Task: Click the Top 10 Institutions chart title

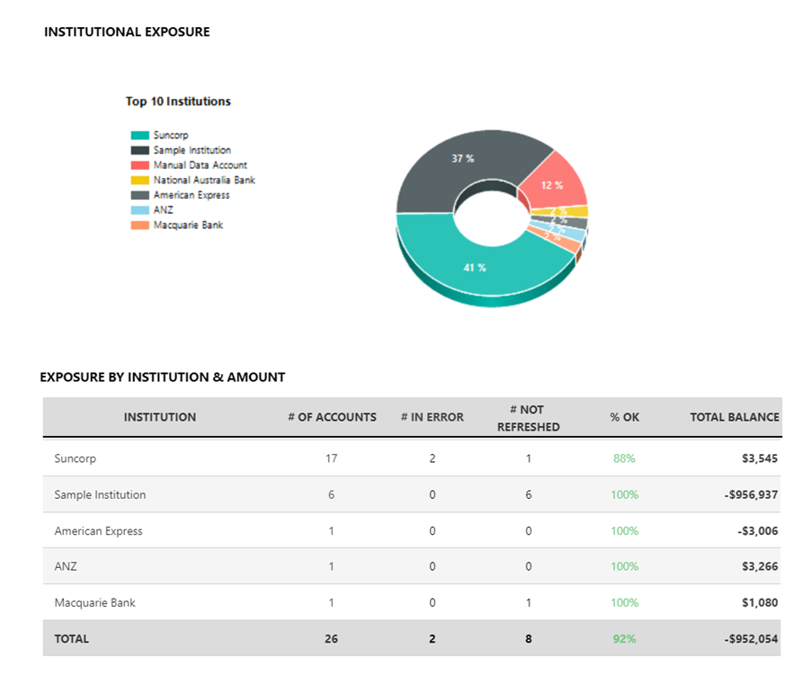Action: click(x=178, y=102)
